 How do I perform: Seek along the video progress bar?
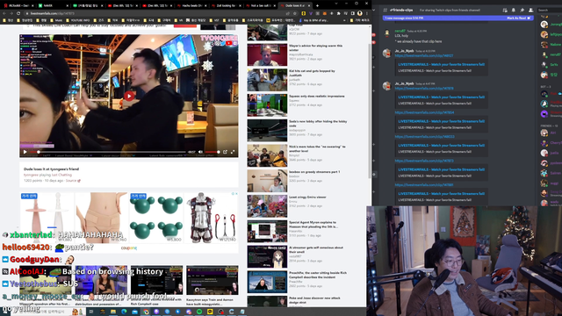[107, 152]
